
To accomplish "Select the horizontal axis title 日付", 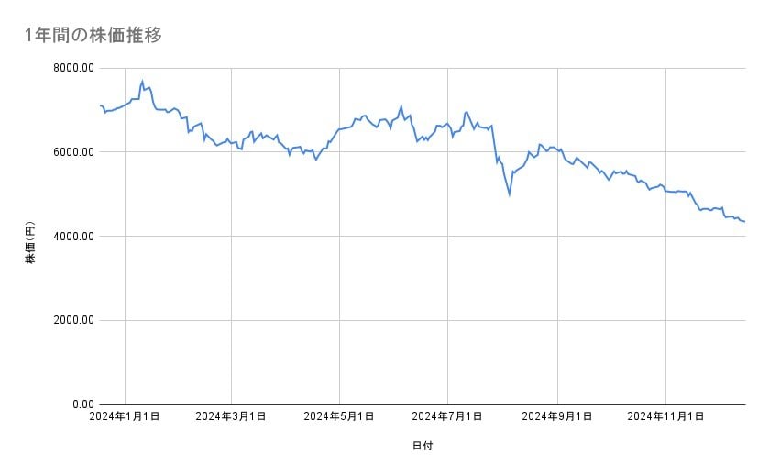I will 423,446.
